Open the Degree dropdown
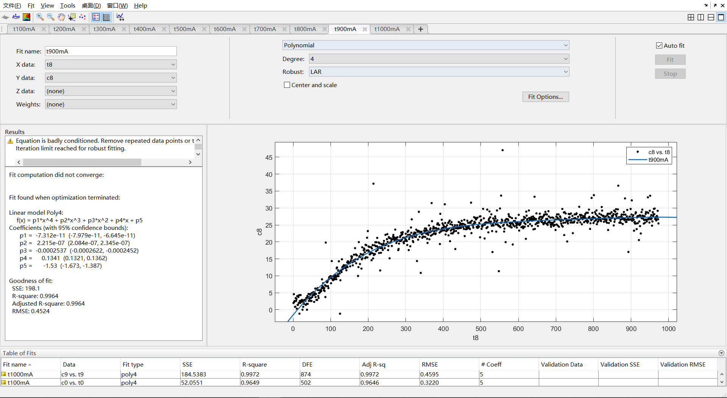Screen dimensions: 727x398 coord(439,59)
